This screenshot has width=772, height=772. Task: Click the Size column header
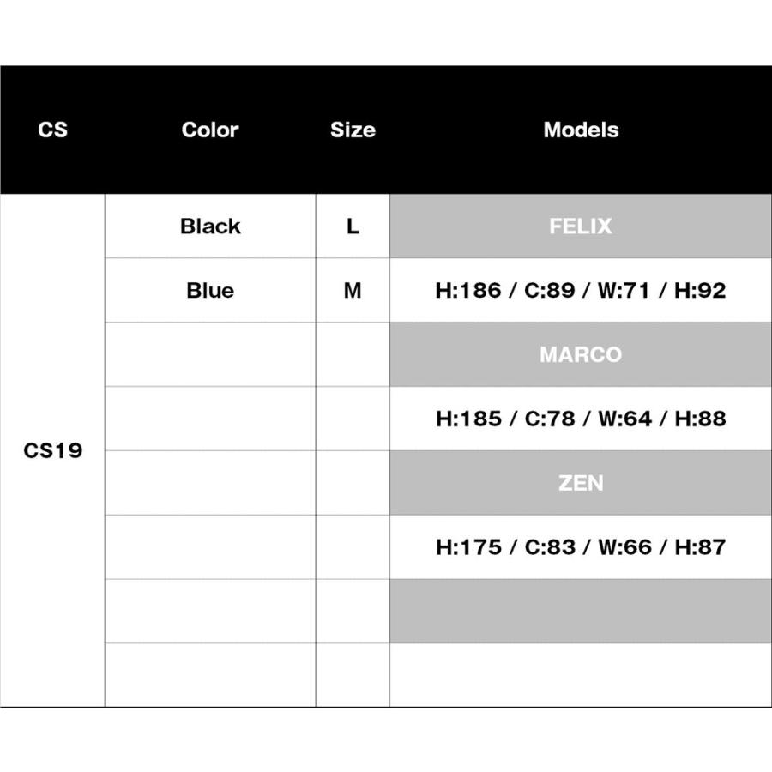[x=353, y=130]
